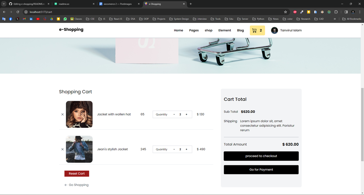Open the color picker eyedropper extension
Viewport: 364px width, 195px height.
(x=302, y=12)
